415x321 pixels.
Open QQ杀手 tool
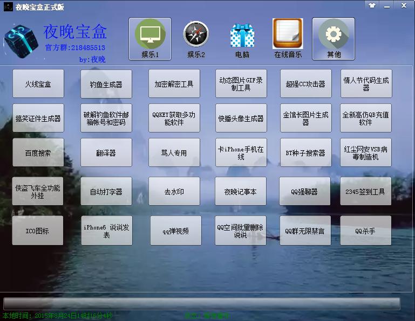click(366, 231)
